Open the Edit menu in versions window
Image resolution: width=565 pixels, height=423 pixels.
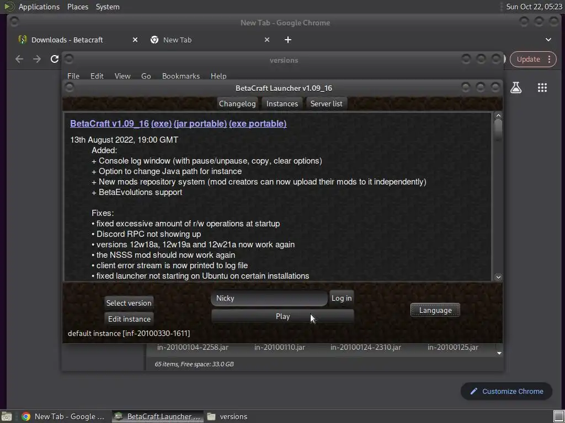(97, 76)
